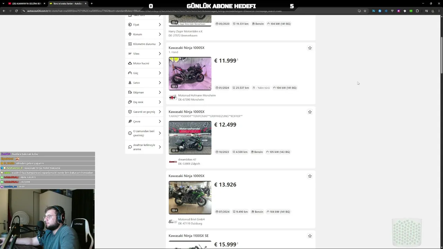Viewport: 443px width, 249px height.
Task: Close the ALMANYA'YA GELDİM YouTube tab
Action: coord(44,3)
